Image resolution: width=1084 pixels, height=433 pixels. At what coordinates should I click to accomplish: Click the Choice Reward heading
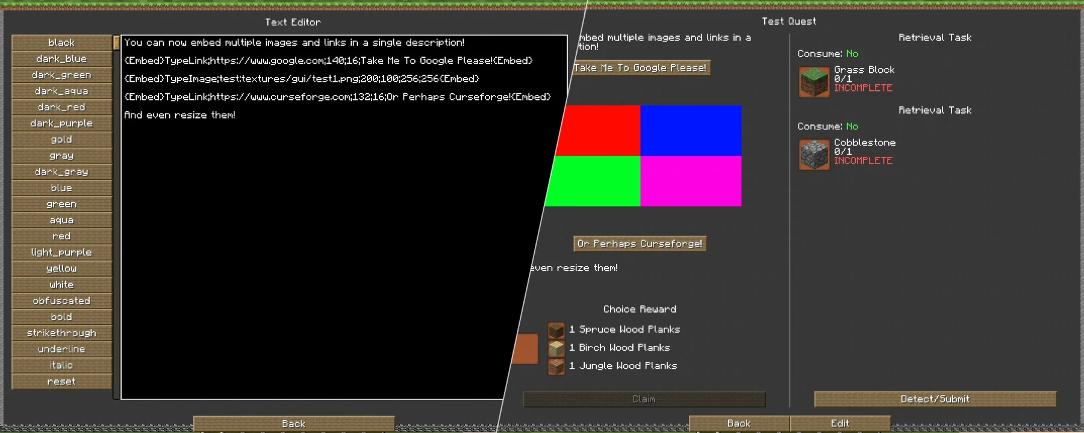pos(640,309)
